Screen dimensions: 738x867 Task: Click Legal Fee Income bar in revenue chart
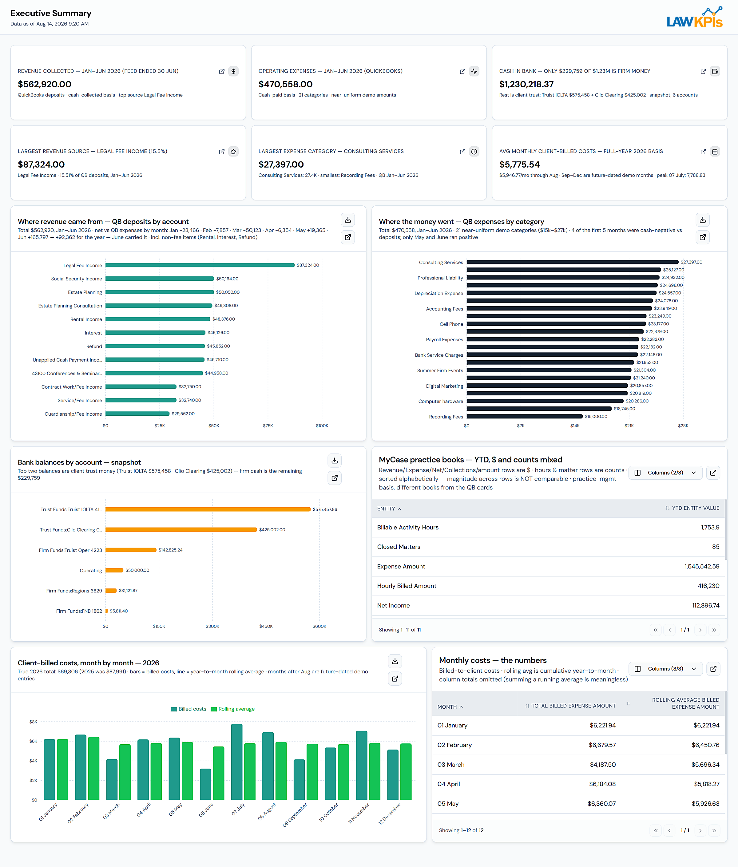click(200, 265)
